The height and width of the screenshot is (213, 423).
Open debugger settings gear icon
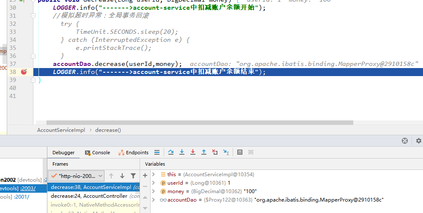(419, 140)
